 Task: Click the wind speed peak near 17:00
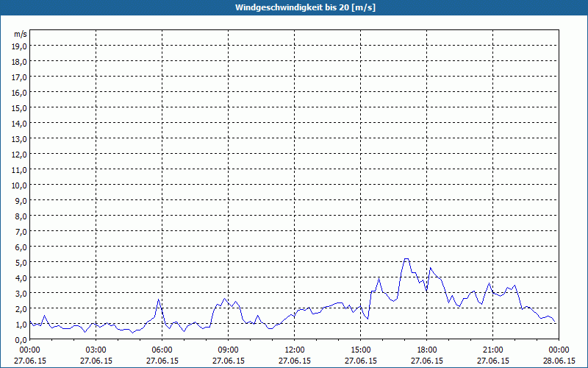click(406, 259)
